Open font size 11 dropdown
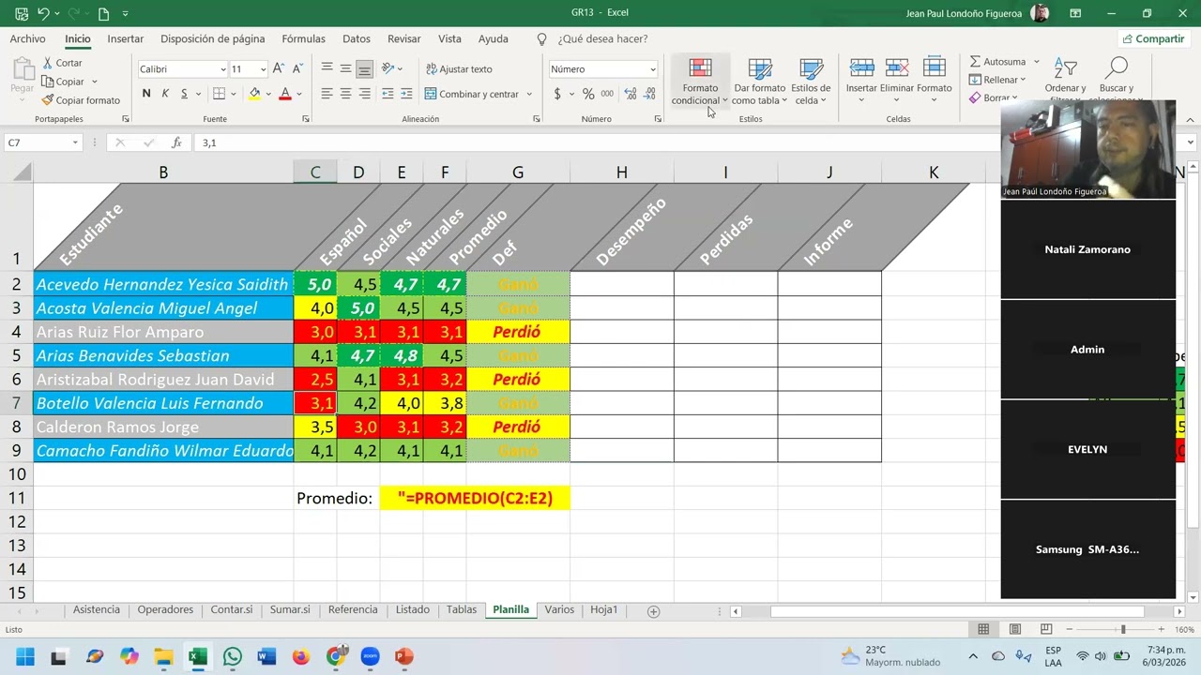1201x675 pixels. 263,69
